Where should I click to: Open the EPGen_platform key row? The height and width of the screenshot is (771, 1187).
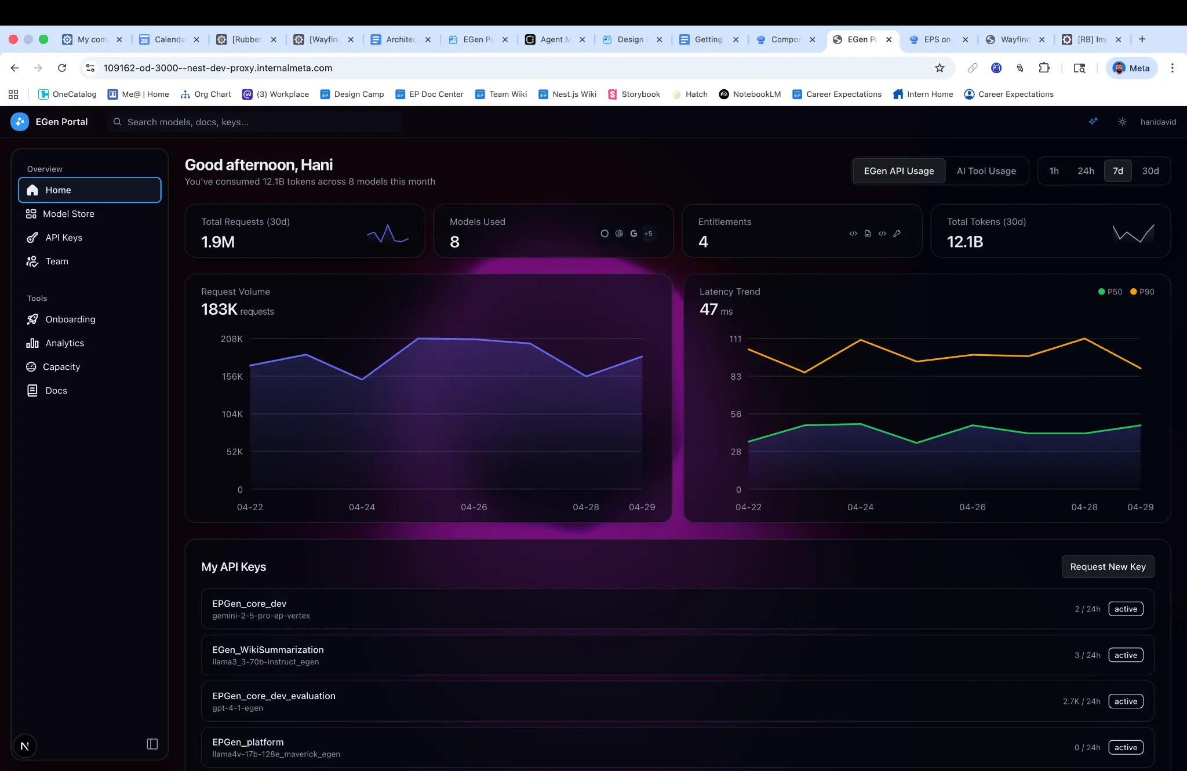tap(678, 748)
